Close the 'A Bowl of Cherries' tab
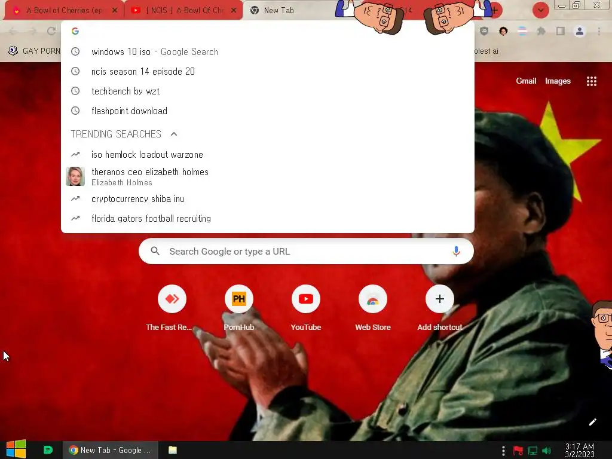Viewport: 612px width, 459px height. [x=114, y=11]
